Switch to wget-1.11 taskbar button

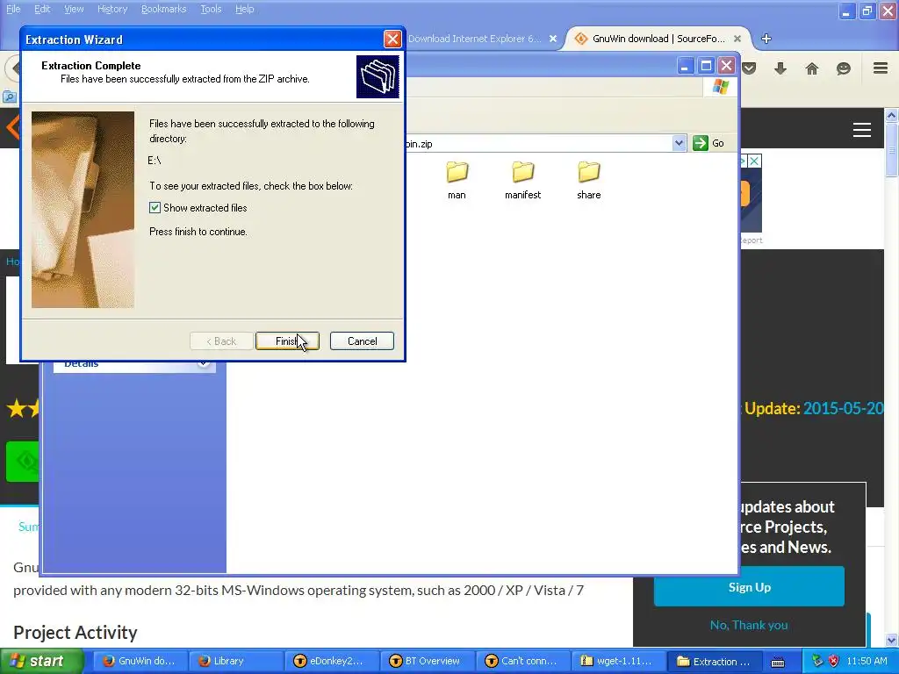click(619, 661)
